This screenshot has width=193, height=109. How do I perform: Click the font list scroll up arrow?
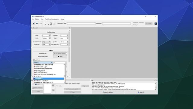click(65, 64)
